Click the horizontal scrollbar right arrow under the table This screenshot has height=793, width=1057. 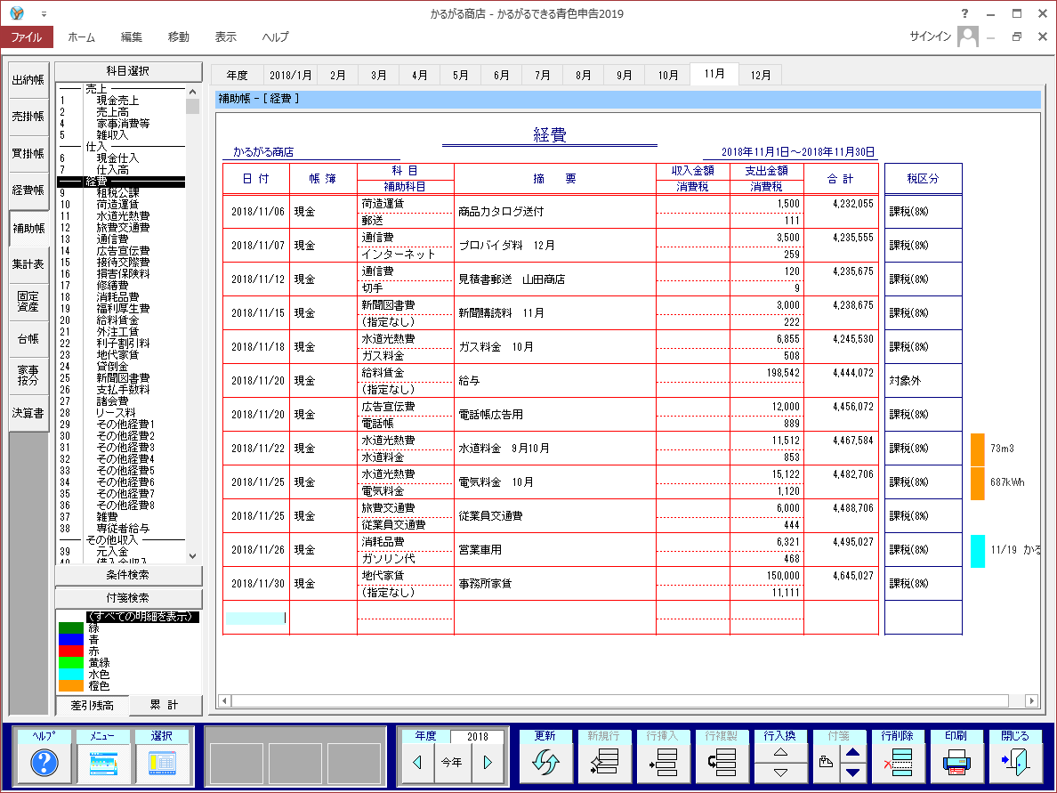(1031, 700)
